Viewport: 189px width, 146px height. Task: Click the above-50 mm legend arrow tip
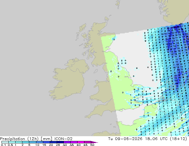click(x=94, y=142)
